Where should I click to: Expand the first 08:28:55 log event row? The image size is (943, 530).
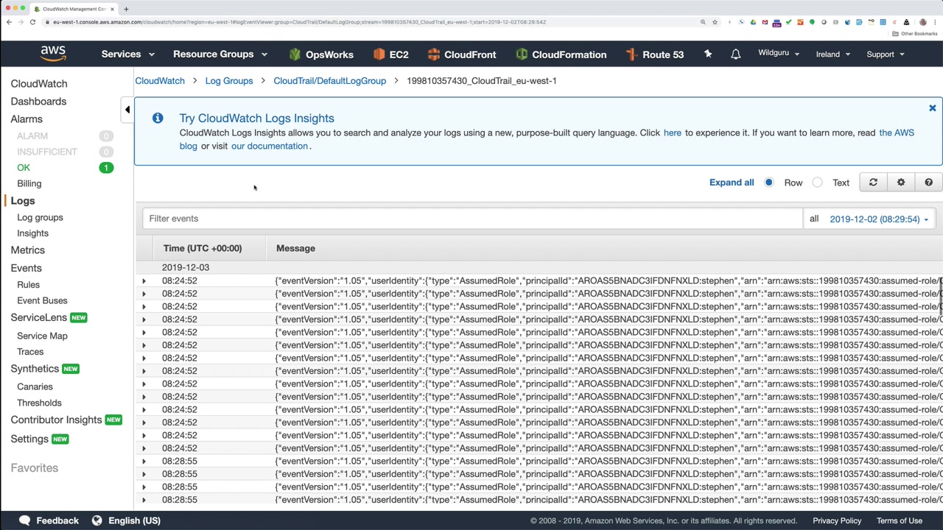click(144, 461)
